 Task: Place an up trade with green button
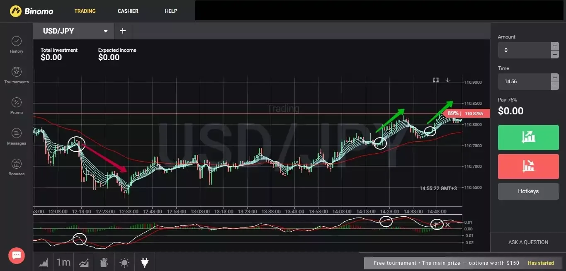click(x=528, y=137)
